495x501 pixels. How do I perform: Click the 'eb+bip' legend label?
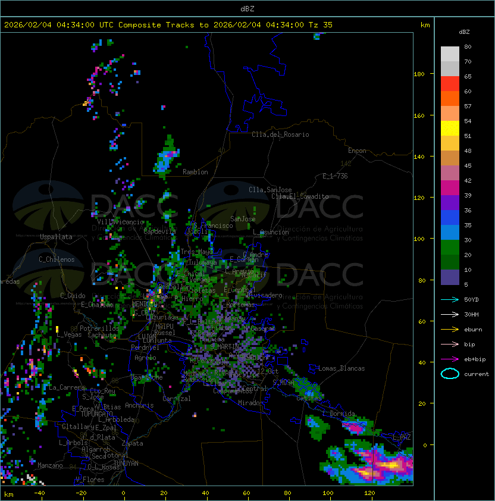(475, 359)
